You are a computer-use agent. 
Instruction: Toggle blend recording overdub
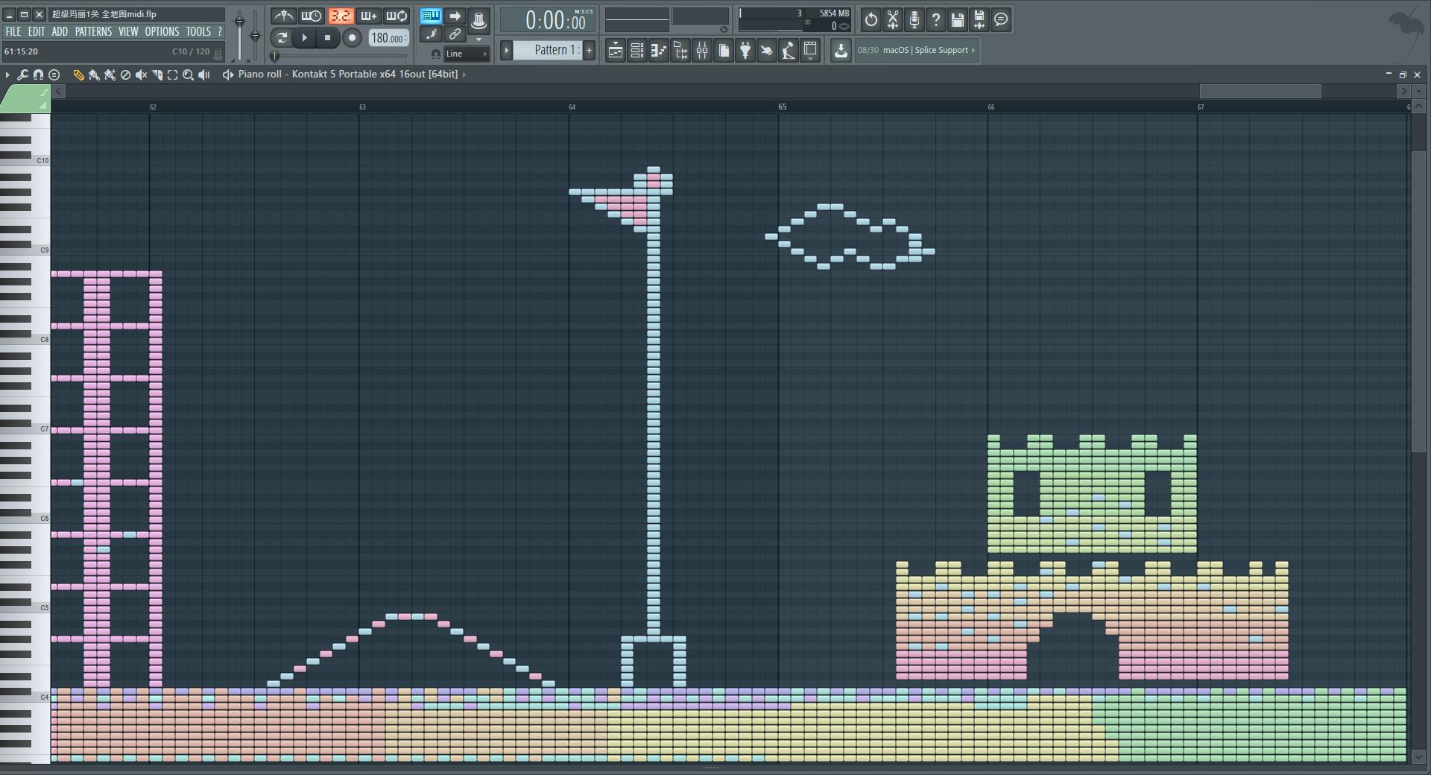[369, 16]
